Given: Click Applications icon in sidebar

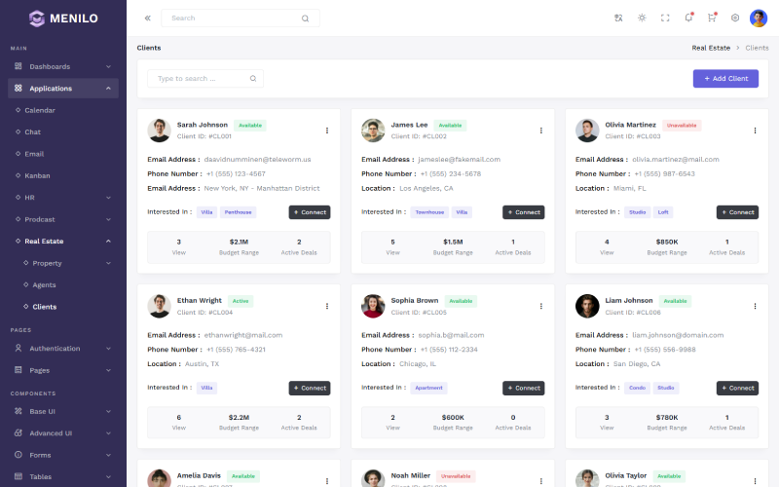Looking at the screenshot, I should (19, 88).
